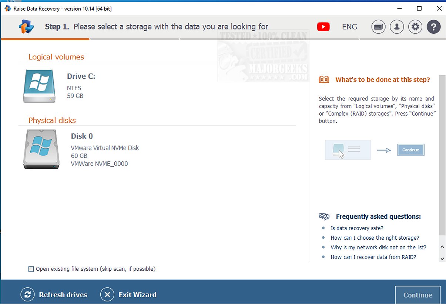
Task: Open the settings gear icon
Action: click(415, 27)
